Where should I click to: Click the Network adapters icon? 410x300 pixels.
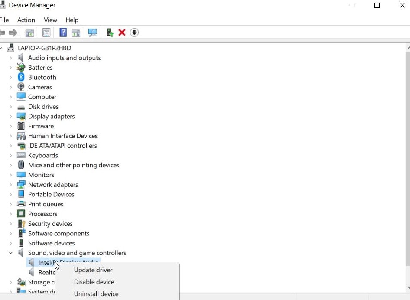pos(21,184)
